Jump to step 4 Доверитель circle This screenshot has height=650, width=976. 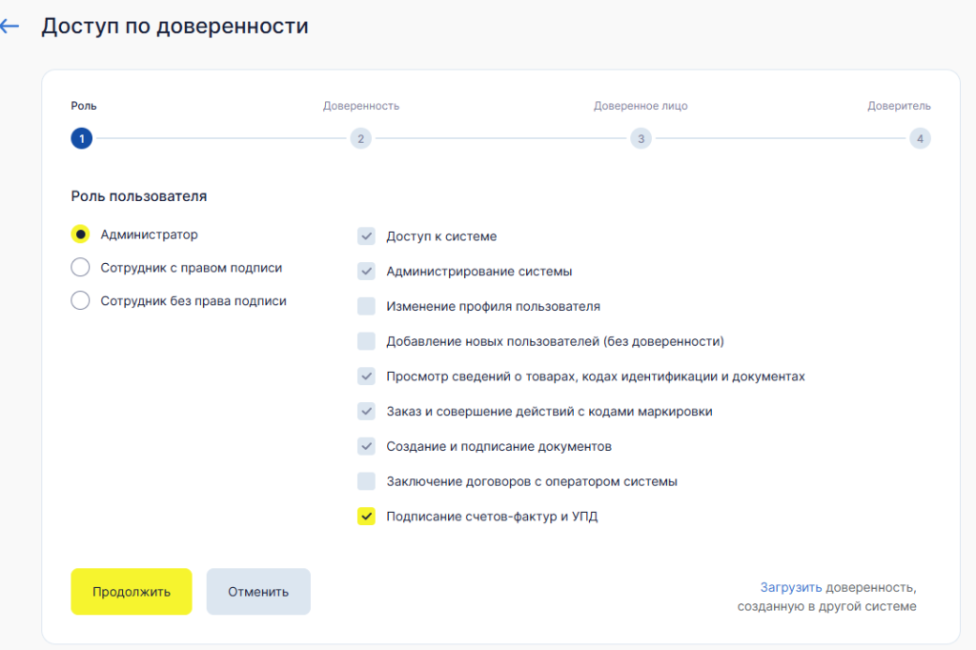(x=920, y=138)
